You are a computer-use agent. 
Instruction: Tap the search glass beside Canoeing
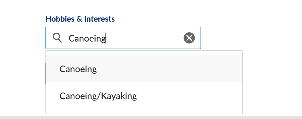[x=58, y=38]
